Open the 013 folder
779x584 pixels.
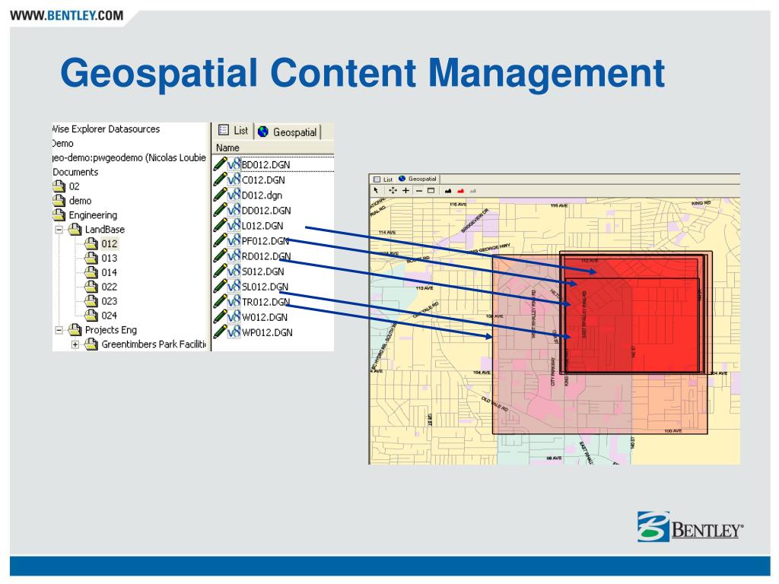tap(110, 259)
